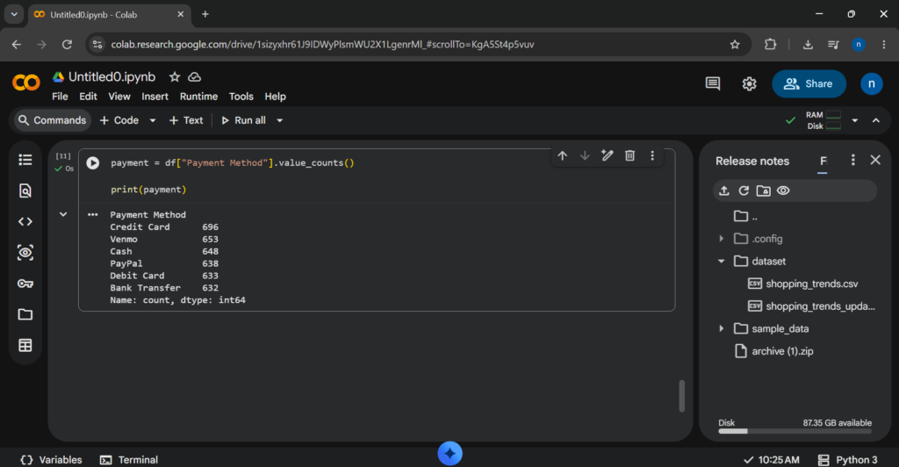Screen dimensions: 899x467
Task: Open the cell's more actions menu
Action: coord(652,156)
